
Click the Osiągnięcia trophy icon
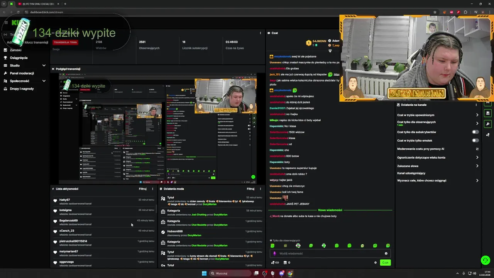(x=6, y=58)
